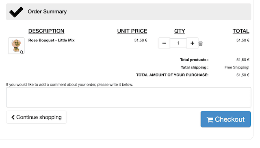Image resolution: width=260 pixels, height=148 pixels.
Task: Click the chevron in Continue shopping
Action: 13,117
